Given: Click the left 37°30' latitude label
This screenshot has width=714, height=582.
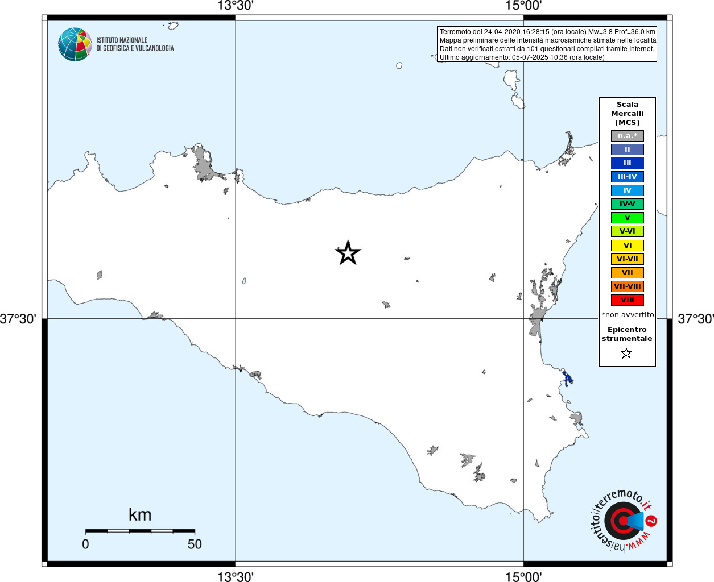Looking at the screenshot, I should pos(18,319).
